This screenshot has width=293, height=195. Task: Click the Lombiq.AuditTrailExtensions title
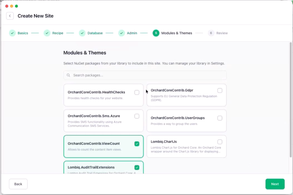point(91,167)
